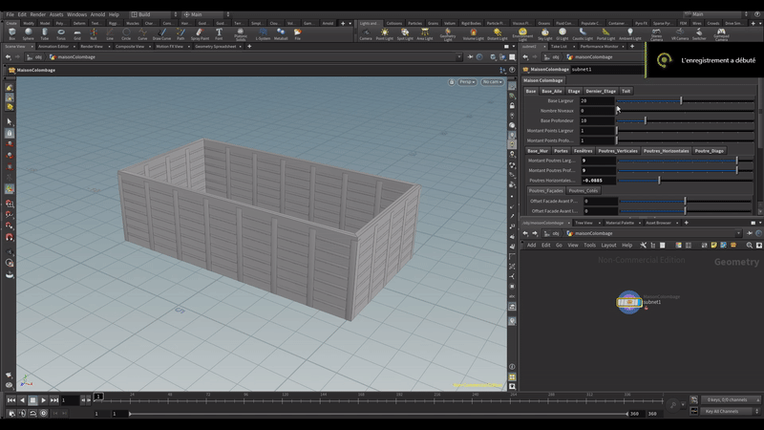This screenshot has height=430, width=764.
Task: Open the No cam camera dropdown
Action: tap(492, 82)
